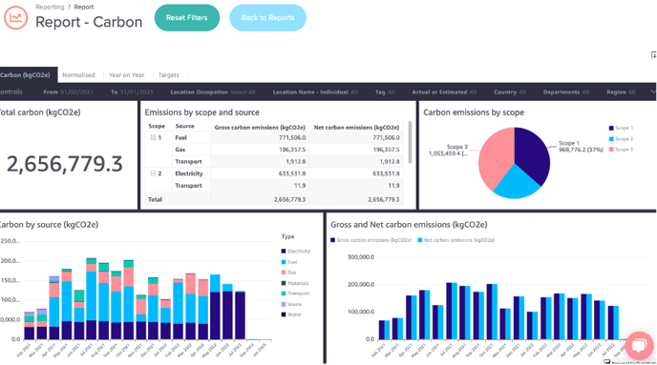Viewport: 657px width, 365px height.
Task: Toggle Fuel legend entry in source chart
Action: (289, 262)
